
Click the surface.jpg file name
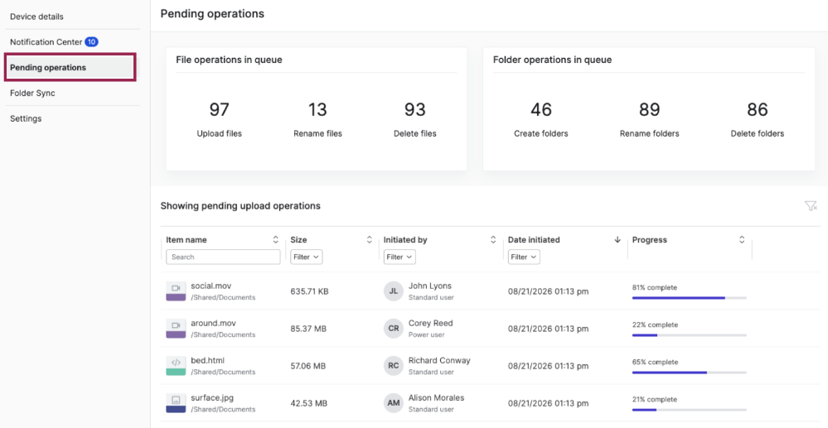(212, 397)
